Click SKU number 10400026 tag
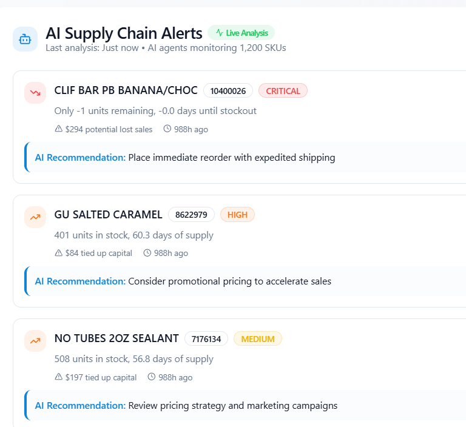The image size is (466, 427). 228,91
